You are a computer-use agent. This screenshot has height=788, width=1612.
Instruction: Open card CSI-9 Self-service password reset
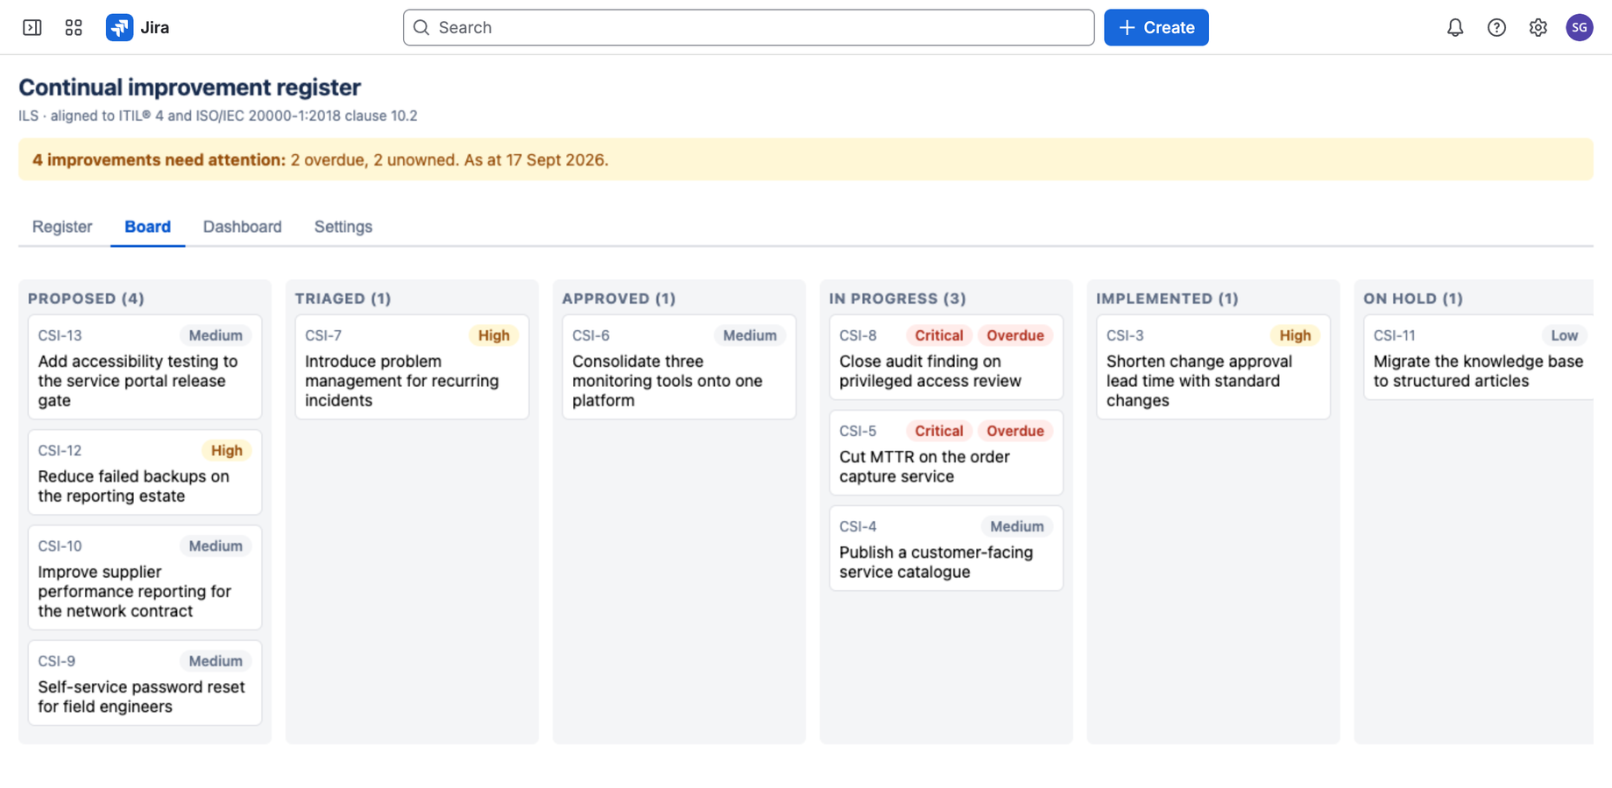[145, 682]
